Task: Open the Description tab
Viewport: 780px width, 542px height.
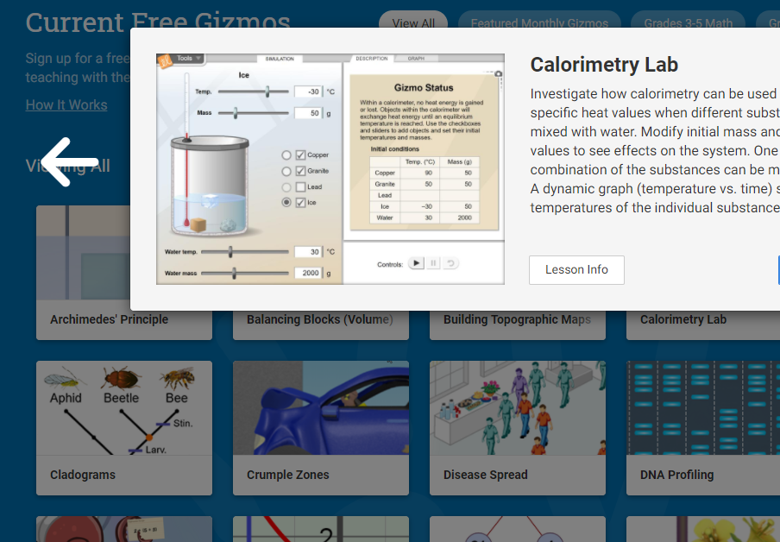Action: pos(372,58)
